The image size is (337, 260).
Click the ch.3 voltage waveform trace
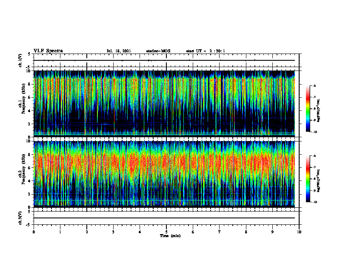pyautogui.click(x=164, y=218)
